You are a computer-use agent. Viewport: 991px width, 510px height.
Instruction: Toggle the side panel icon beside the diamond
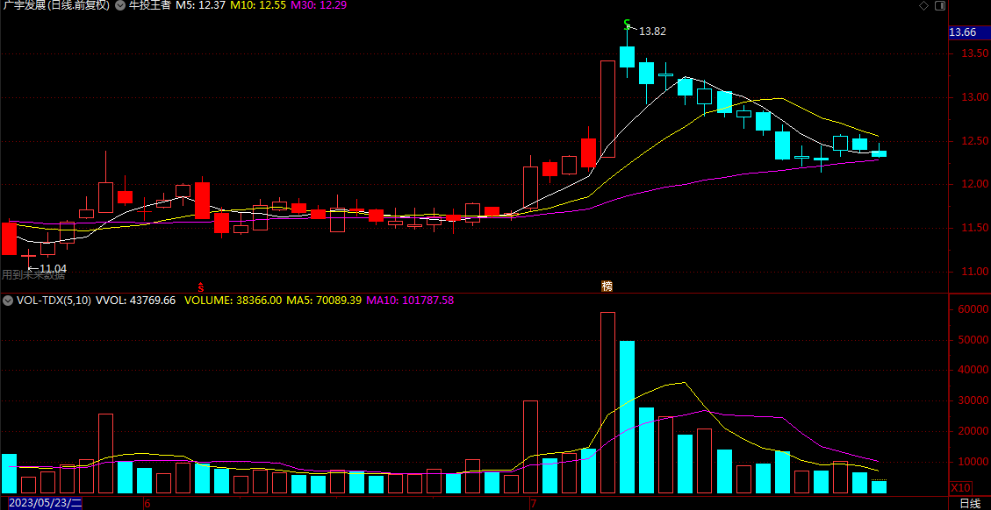click(939, 5)
